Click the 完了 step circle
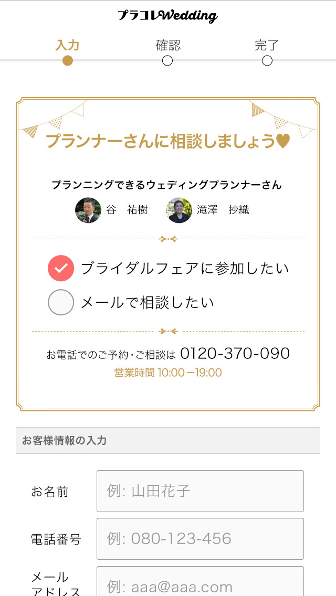 (x=267, y=61)
